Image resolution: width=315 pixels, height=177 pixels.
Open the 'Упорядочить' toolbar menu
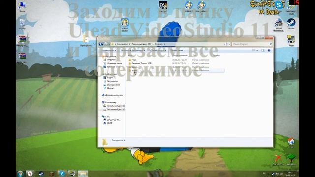[109, 50]
